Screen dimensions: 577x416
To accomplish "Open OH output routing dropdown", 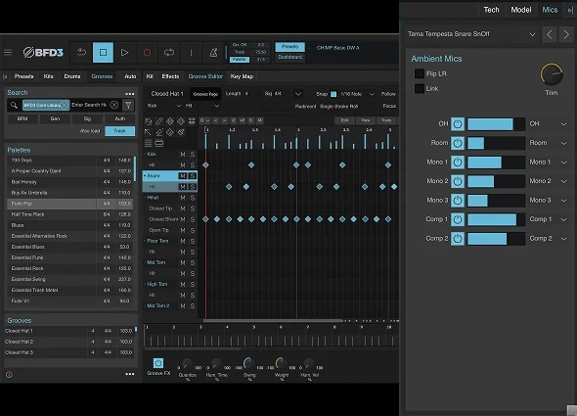I will click(563, 124).
